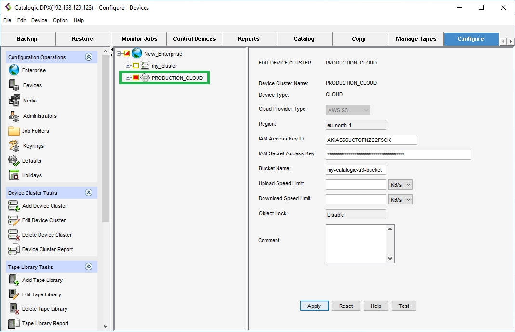Click the Apply button

click(314, 306)
